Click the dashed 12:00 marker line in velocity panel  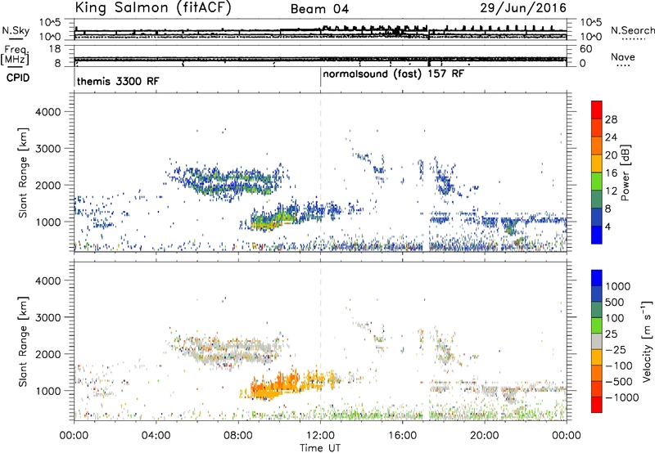pos(320,341)
